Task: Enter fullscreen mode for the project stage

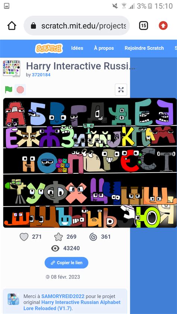Action: [121, 90]
